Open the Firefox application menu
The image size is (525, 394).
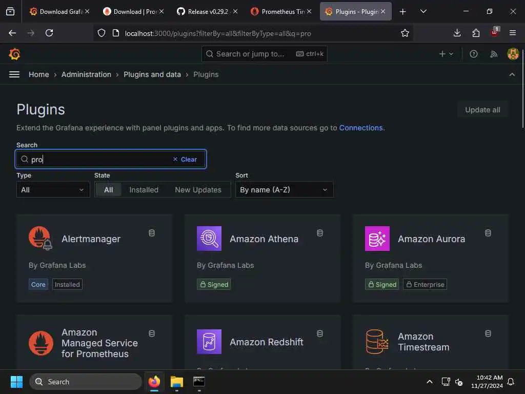[512, 33]
